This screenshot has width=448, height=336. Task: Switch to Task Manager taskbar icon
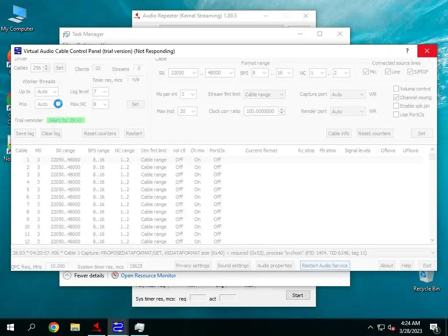(x=140, y=327)
